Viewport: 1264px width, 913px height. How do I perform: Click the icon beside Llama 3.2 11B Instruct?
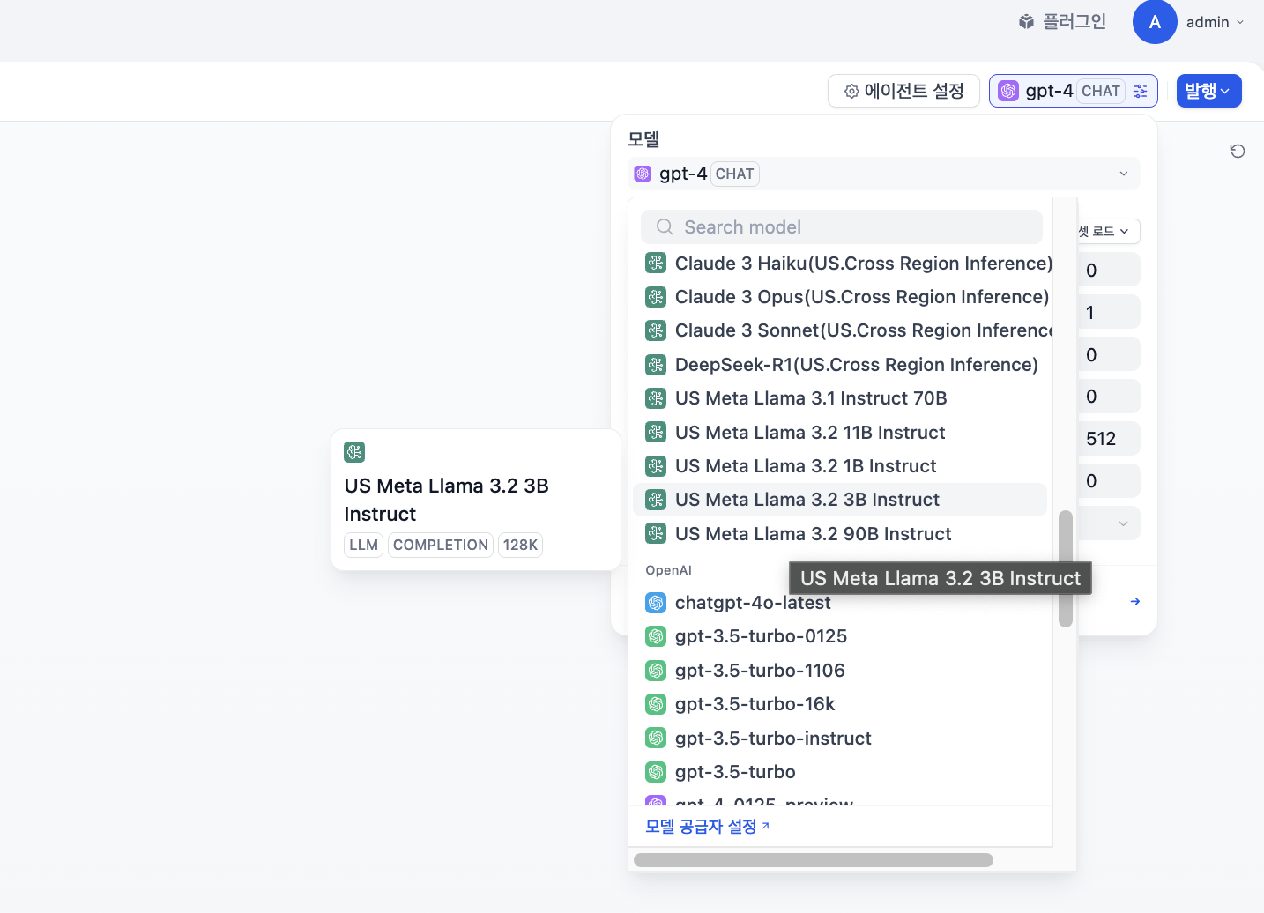pyautogui.click(x=656, y=432)
